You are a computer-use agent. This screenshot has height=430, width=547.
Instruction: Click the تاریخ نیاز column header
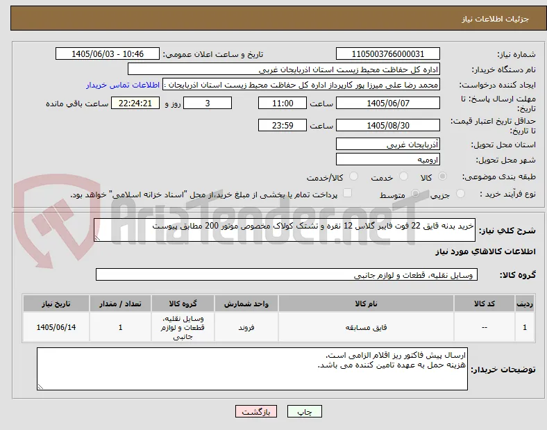pos(56,304)
